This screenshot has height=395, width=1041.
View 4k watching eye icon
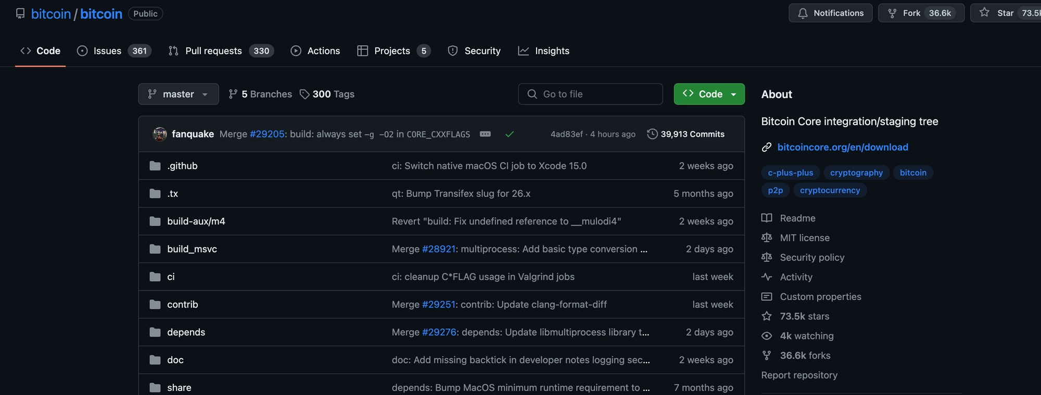(767, 336)
